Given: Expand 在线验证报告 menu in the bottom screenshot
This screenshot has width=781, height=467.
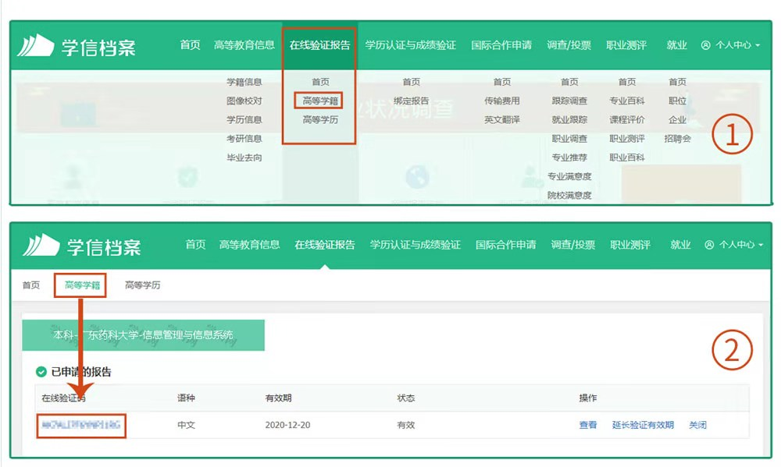Looking at the screenshot, I should click(x=324, y=245).
